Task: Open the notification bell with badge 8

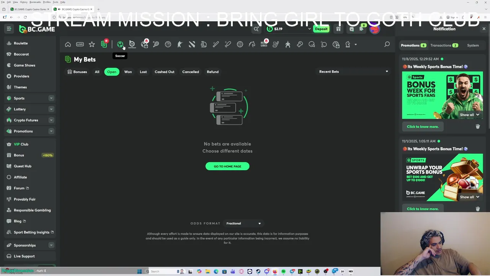Action: [x=362, y=28]
